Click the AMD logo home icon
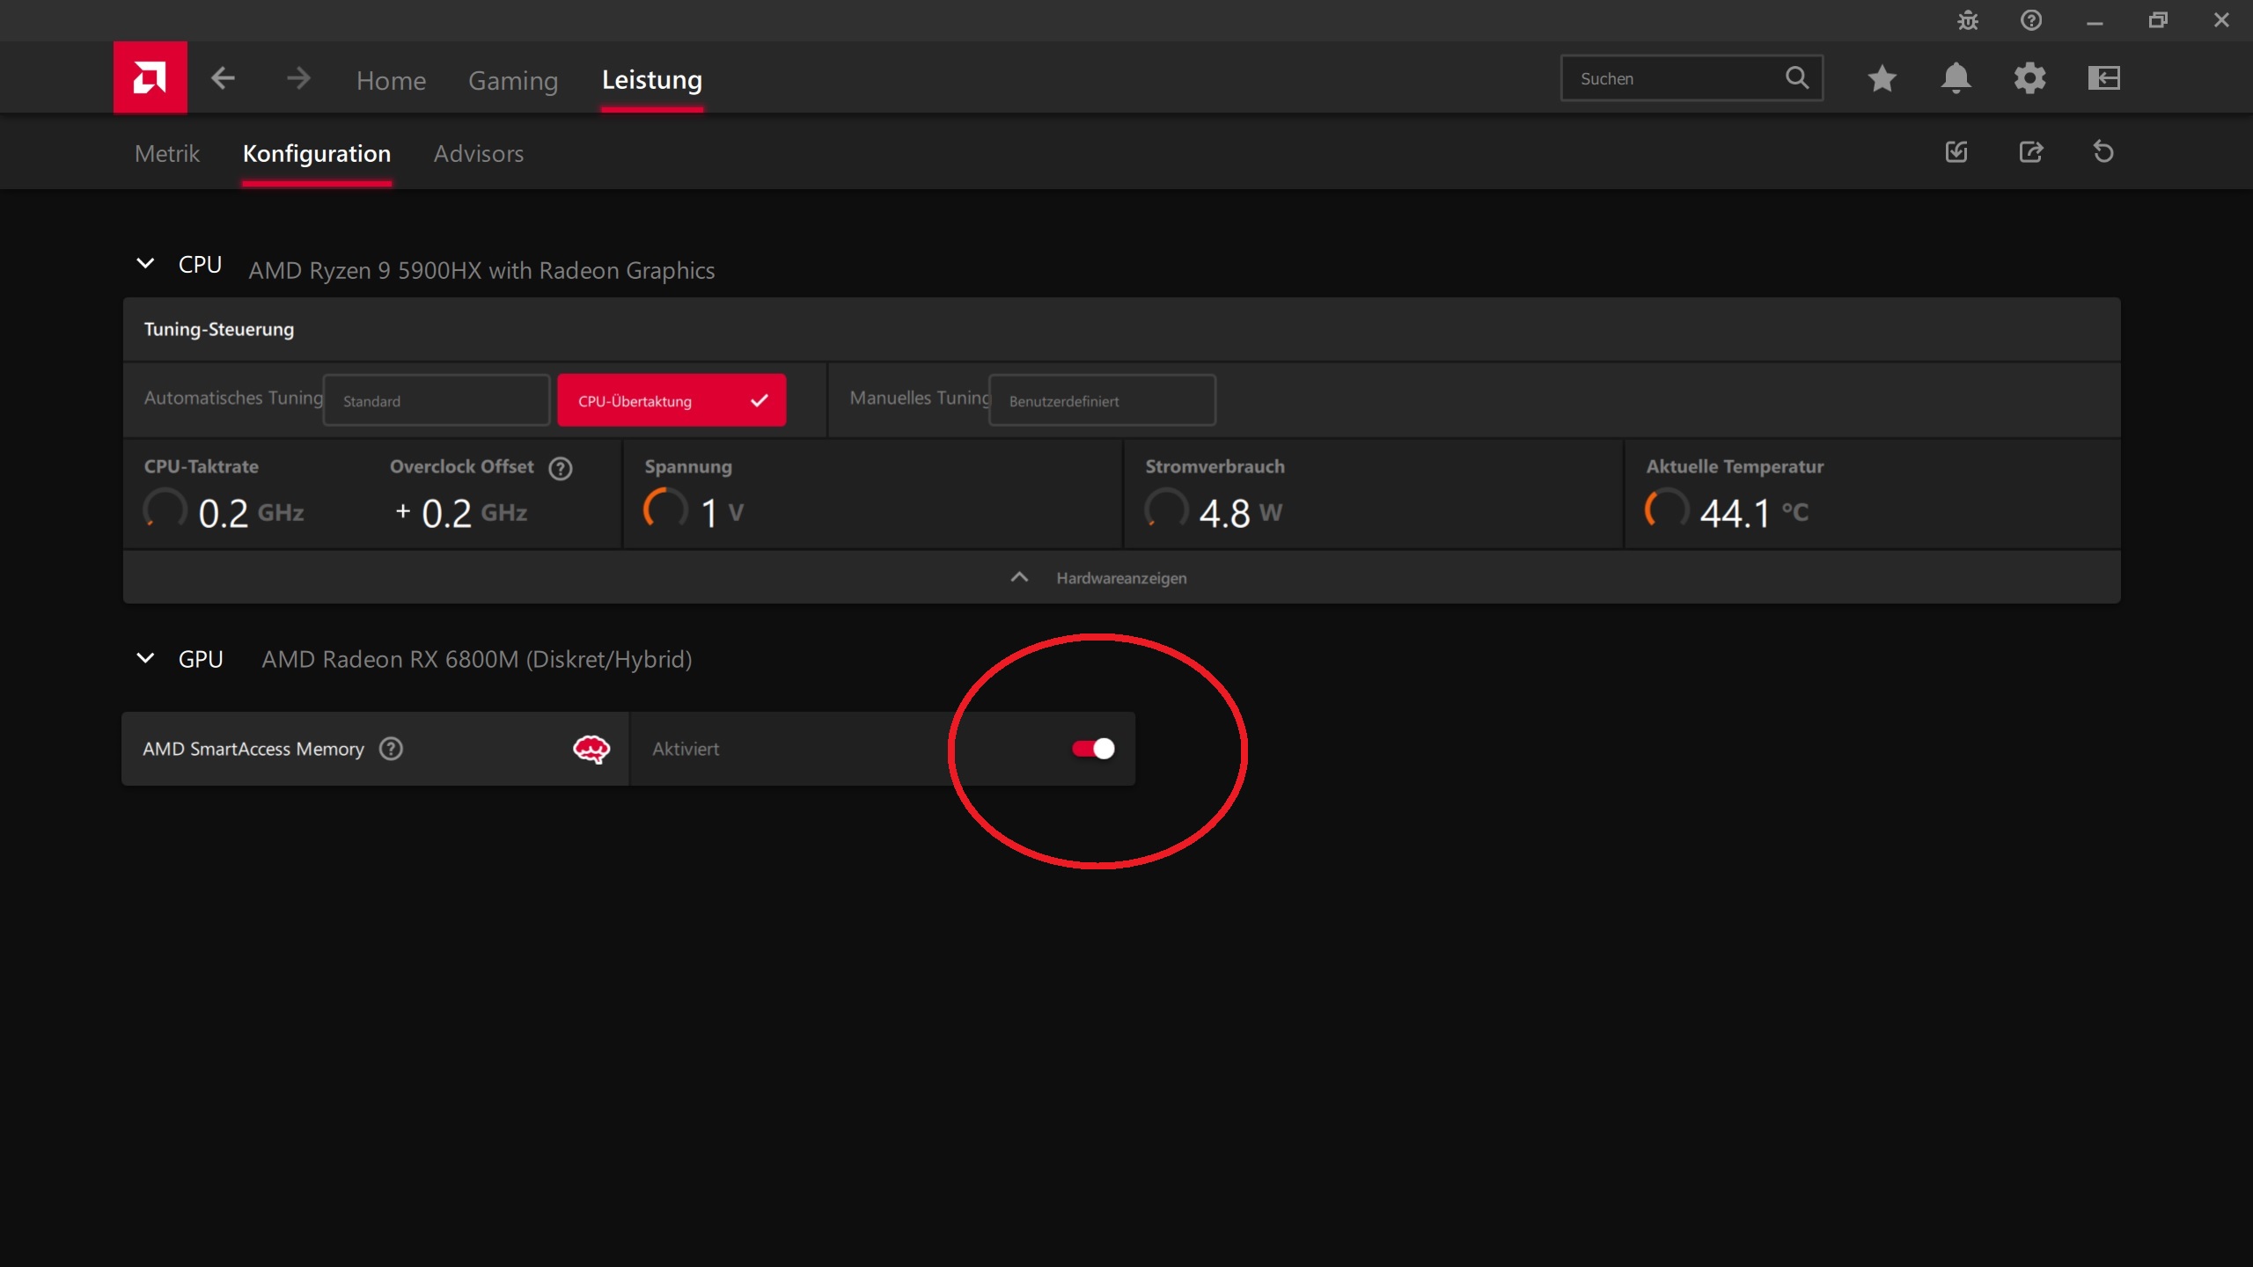2253x1267 pixels. click(150, 77)
